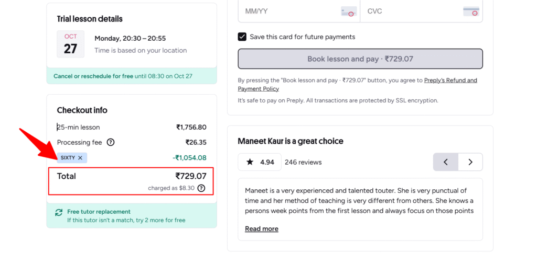Click the 246 reviews text
This screenshot has width=537, height=253.
303,162
